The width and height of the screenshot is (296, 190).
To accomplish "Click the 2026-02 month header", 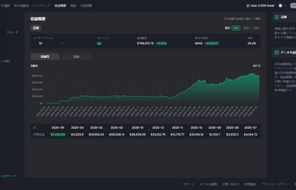I will click(117, 128).
